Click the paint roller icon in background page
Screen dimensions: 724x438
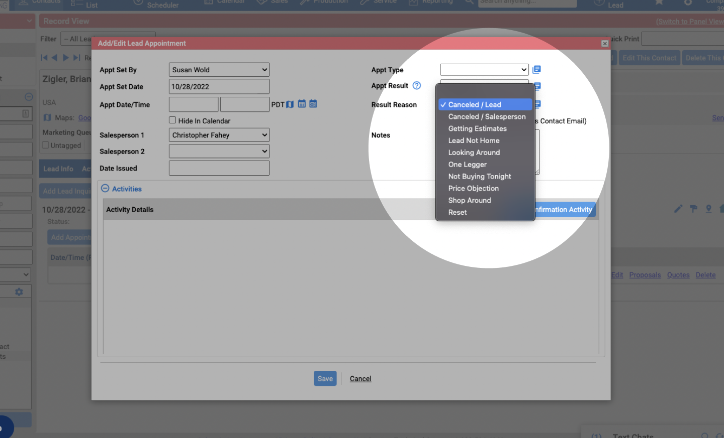tap(694, 208)
